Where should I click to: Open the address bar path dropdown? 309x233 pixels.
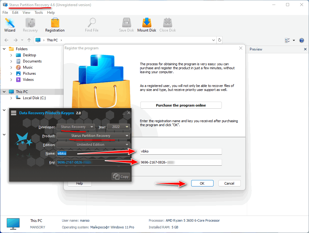click(214, 40)
